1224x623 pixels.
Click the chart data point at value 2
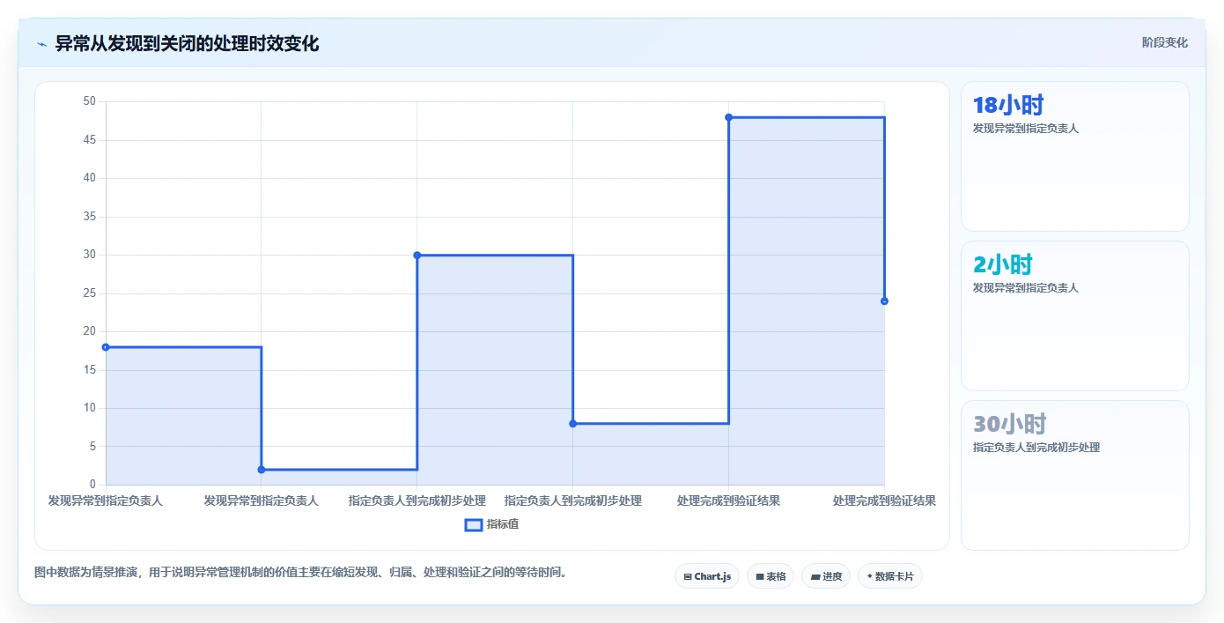coord(262,470)
